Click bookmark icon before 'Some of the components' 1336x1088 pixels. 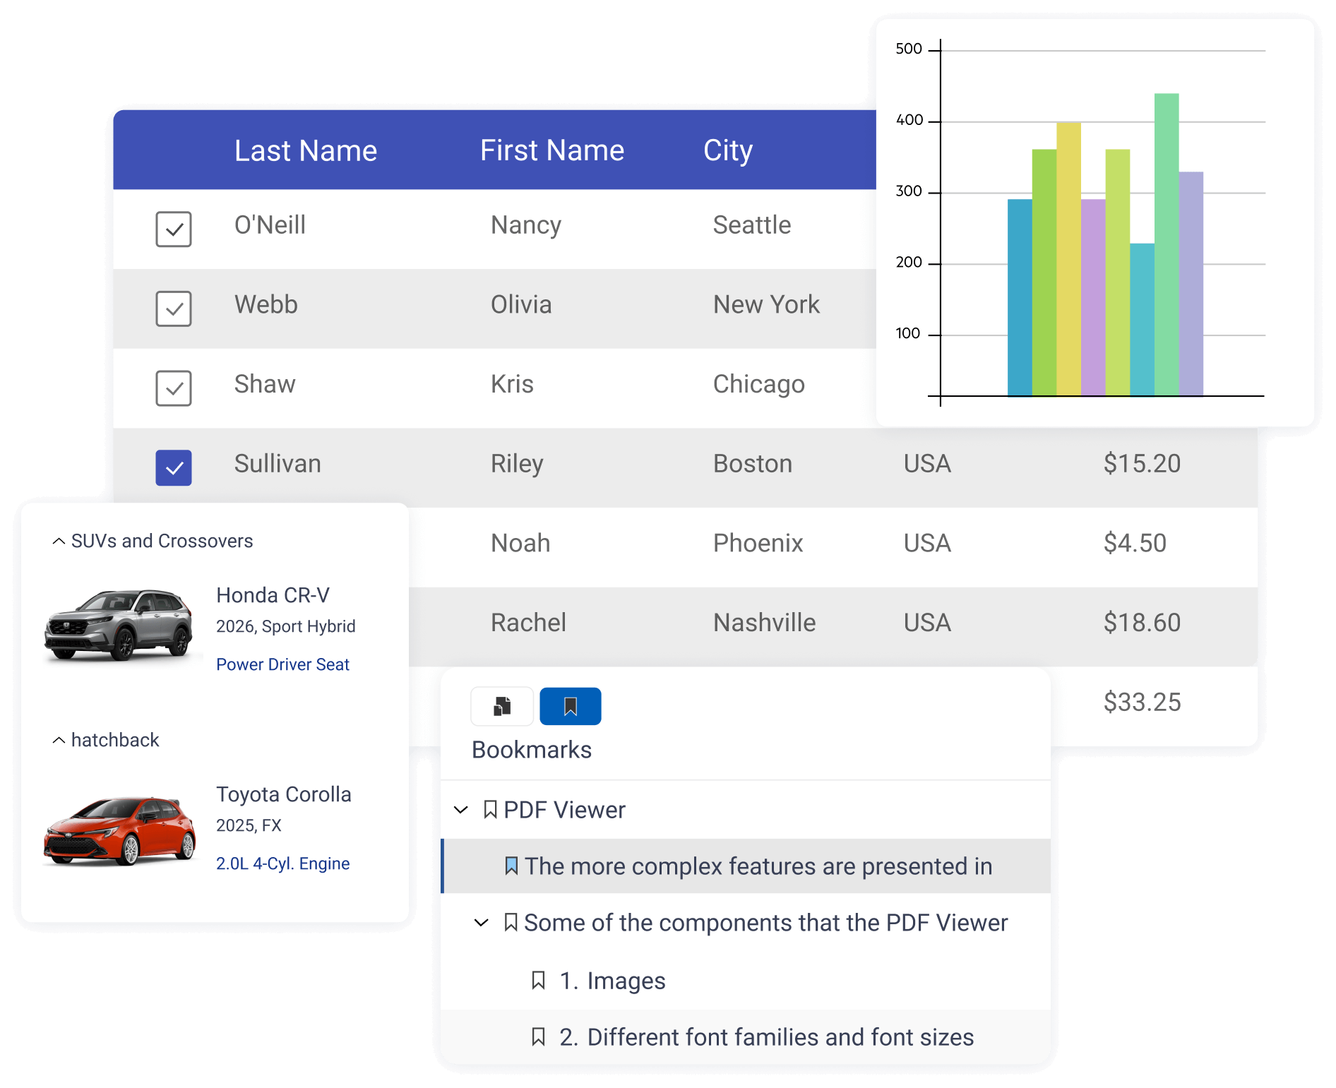click(511, 922)
